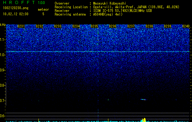Click the meteor label
Image resolution: width=192 pixels, height=122 pixels.
pos(43,9)
